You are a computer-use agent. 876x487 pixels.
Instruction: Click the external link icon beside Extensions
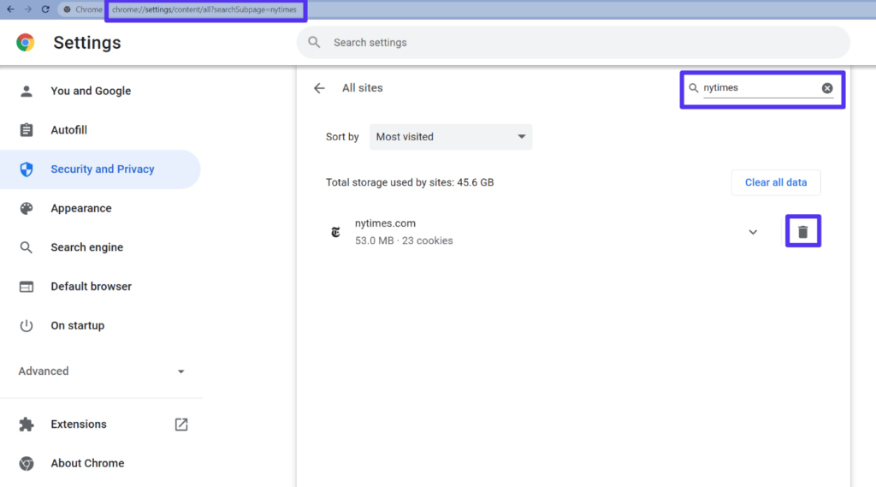click(181, 425)
